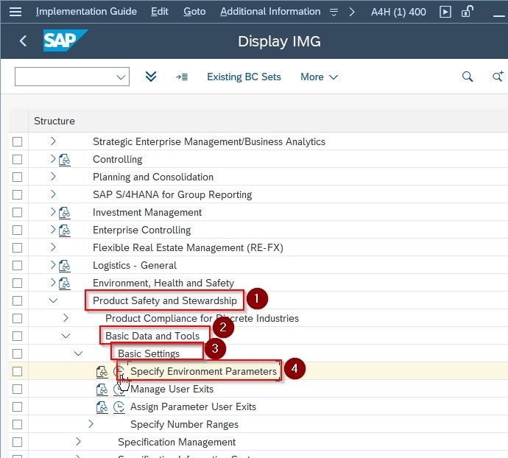Screen dimensions: 508x458
Task: Select the Logistics - General entry
Action: (x=135, y=266)
